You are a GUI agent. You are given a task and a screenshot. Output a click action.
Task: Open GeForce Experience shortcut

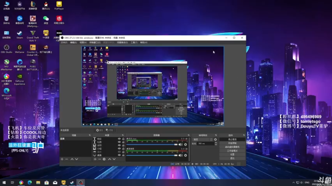20,79
